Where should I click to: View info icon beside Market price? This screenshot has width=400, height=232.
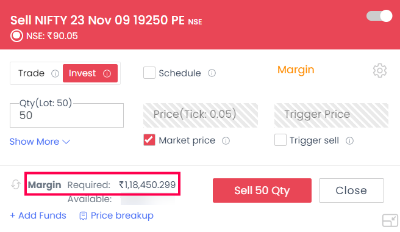(x=226, y=141)
